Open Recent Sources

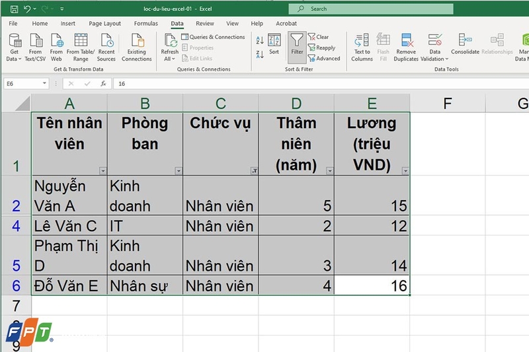click(x=106, y=47)
